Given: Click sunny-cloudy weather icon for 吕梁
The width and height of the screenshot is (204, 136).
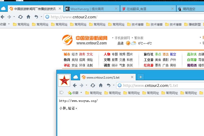Looking at the screenshot, I should click(131, 43).
